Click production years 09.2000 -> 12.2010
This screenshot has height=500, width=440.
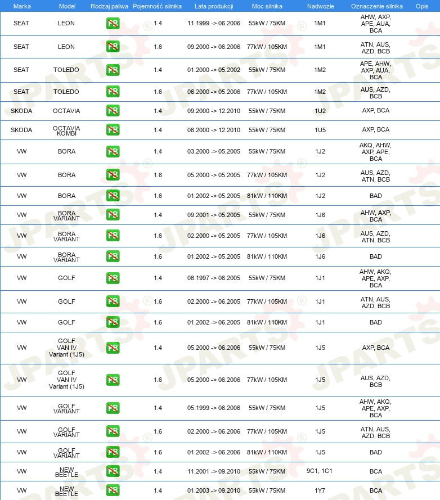214,111
